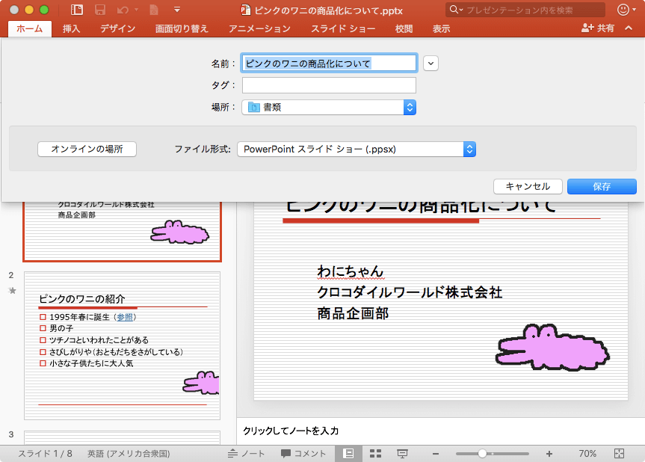
Task: Click the 名前 file name field
Action: pyautogui.click(x=329, y=64)
